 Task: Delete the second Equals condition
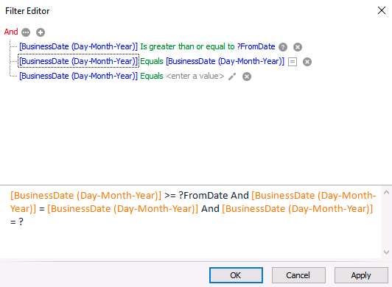[307, 62]
